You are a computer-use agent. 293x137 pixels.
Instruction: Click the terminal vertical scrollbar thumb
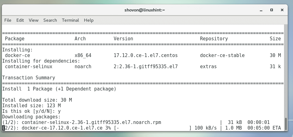click(x=286, y=124)
